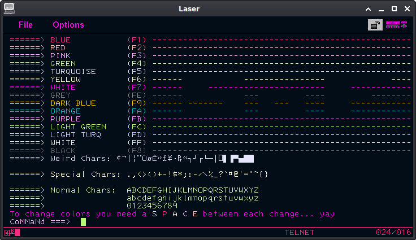The image size is (416, 240).
Task: Click the WHITE label beside (FF)
Action: pos(63,143)
